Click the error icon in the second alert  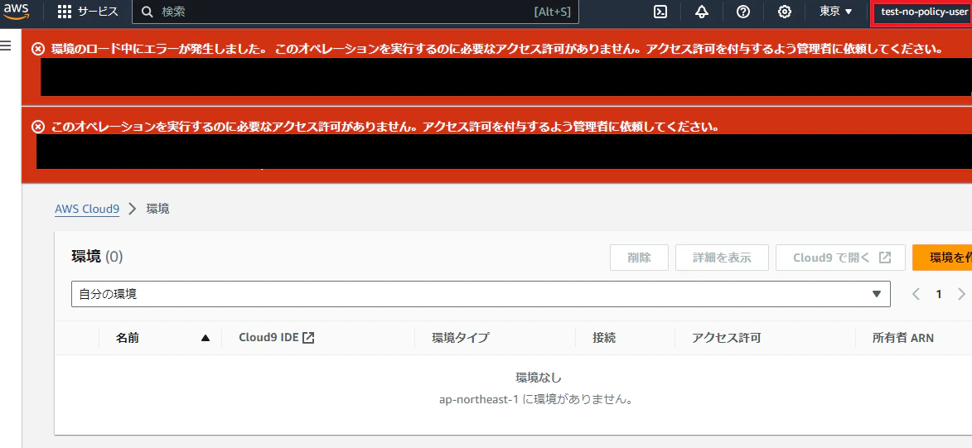pos(38,127)
